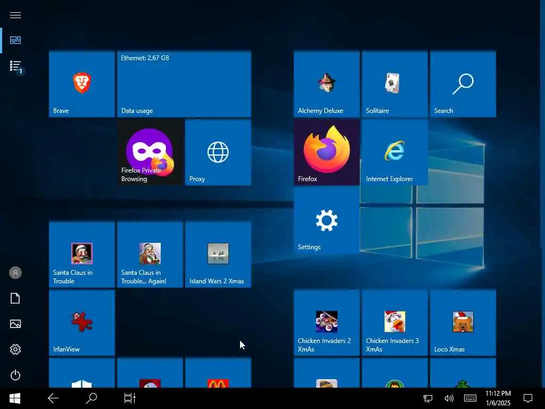
Task: Open Settings gear in Start sidebar
Action: click(15, 349)
